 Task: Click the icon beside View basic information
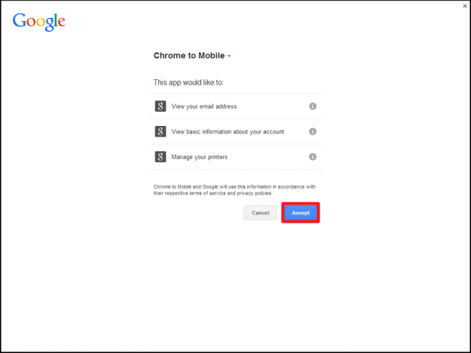coord(161,131)
